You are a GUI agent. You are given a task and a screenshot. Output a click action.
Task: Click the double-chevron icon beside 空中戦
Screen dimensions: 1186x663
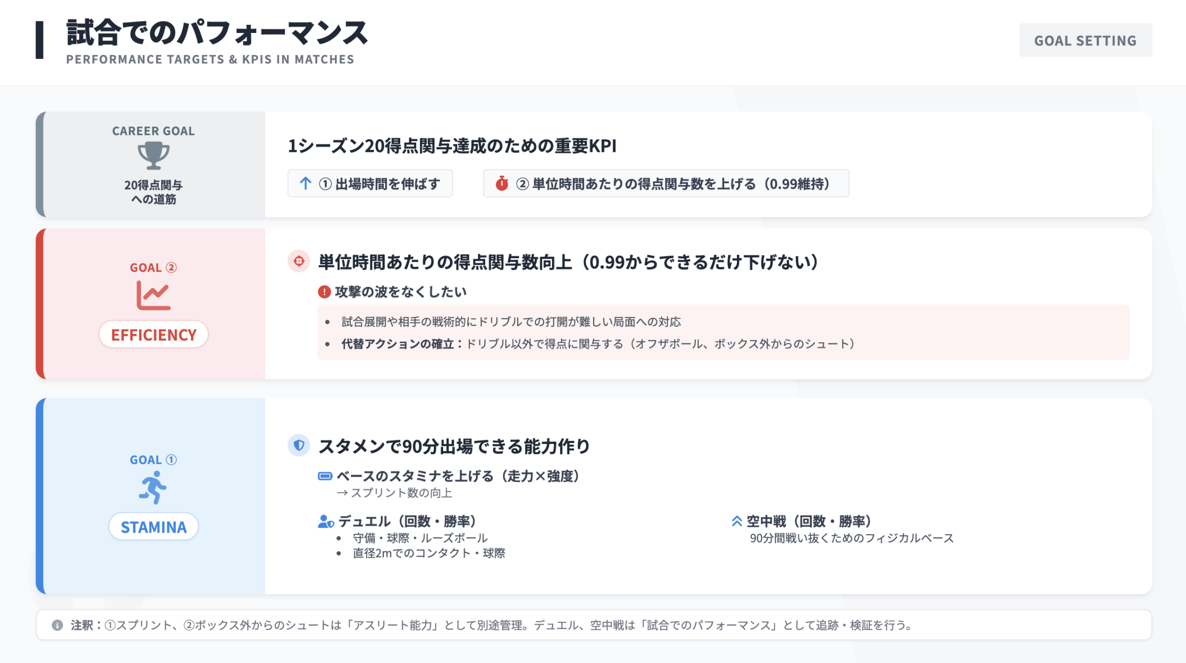(x=736, y=521)
